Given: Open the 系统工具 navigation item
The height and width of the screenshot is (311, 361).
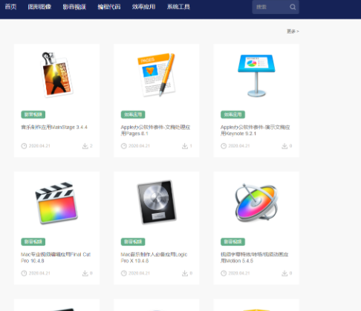Looking at the screenshot, I should pos(178,7).
